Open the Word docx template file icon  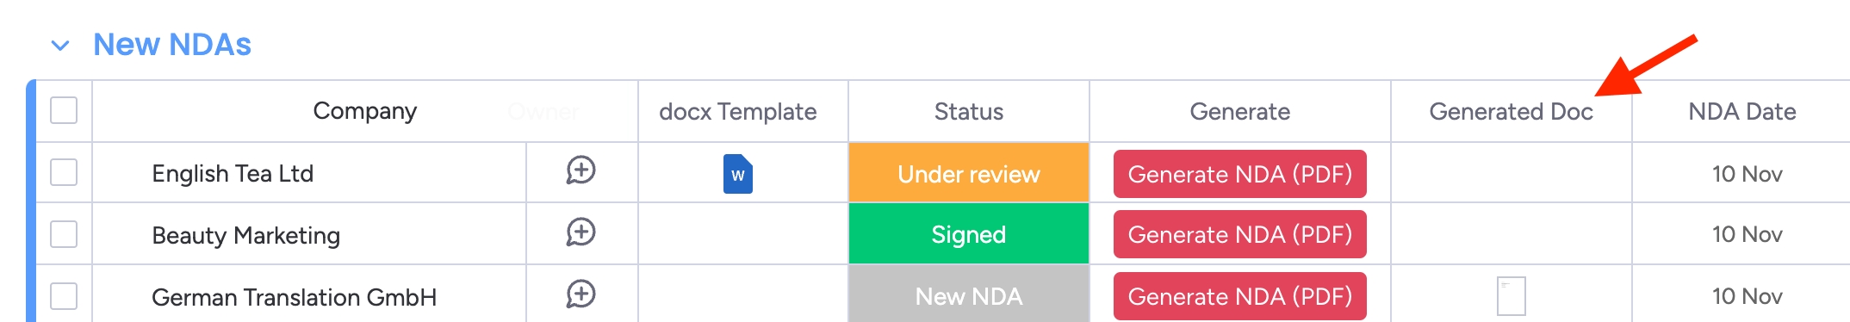coord(738,174)
